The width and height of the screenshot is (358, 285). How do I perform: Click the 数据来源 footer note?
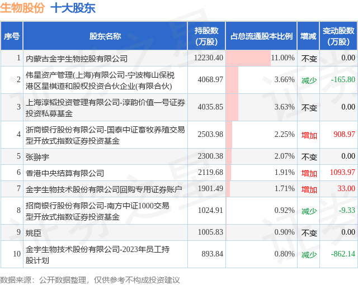coord(89,280)
